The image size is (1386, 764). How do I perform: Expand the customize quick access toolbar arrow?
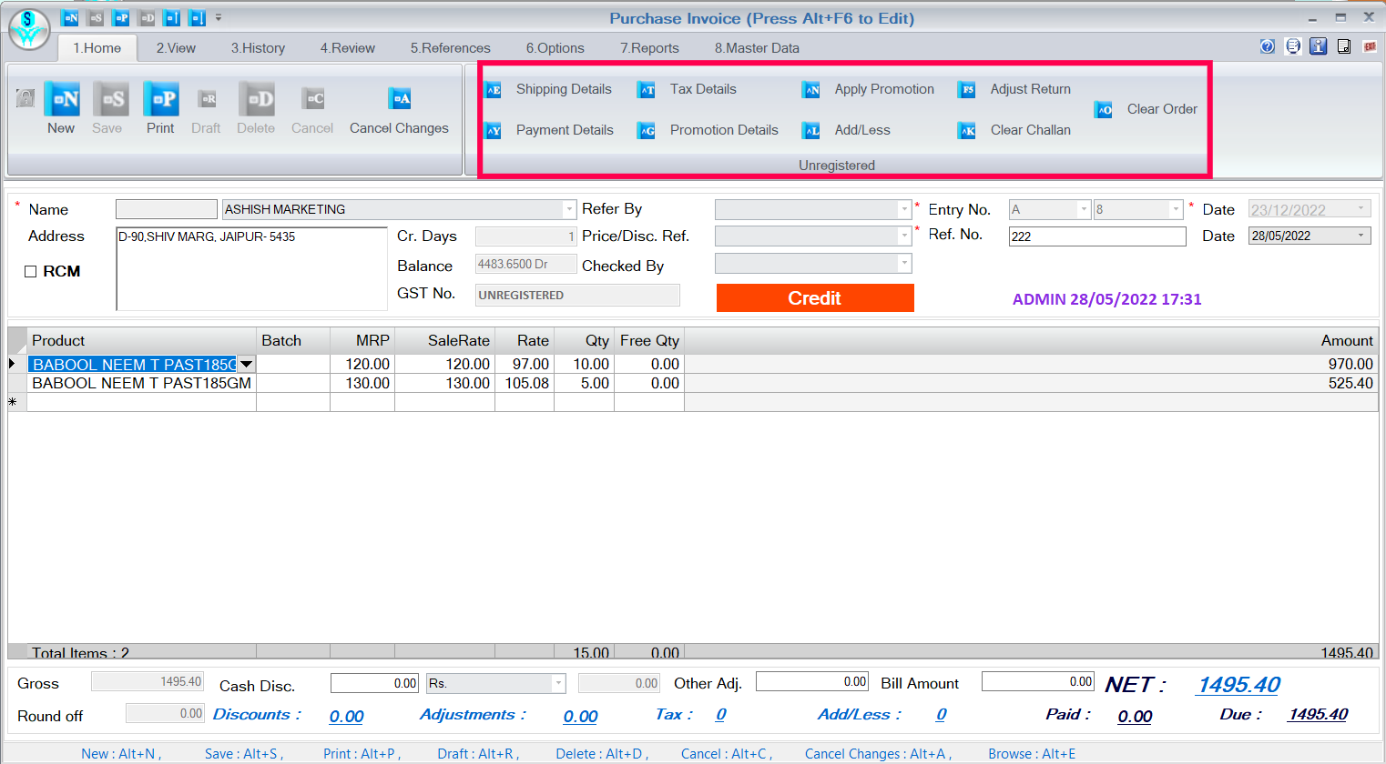coord(219,17)
